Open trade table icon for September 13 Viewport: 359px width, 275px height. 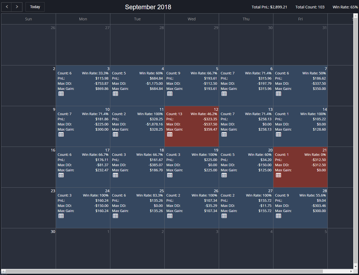click(x=224, y=134)
